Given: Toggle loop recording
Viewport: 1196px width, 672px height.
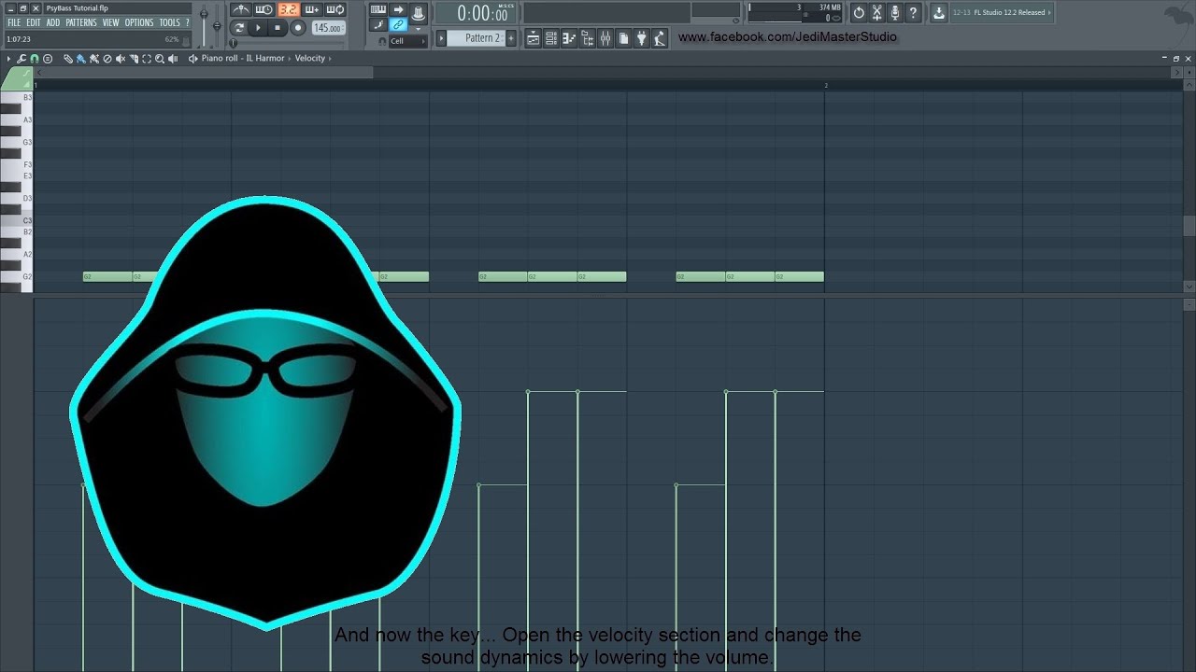Looking at the screenshot, I should click(x=335, y=9).
